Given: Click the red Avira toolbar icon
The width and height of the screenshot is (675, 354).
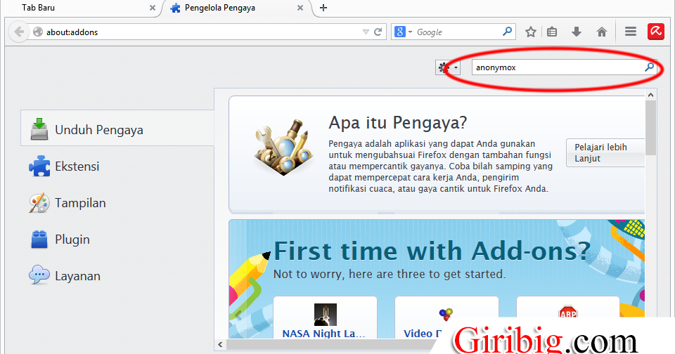Looking at the screenshot, I should coord(655,32).
